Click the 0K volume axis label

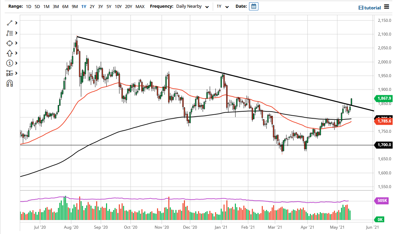380,220
